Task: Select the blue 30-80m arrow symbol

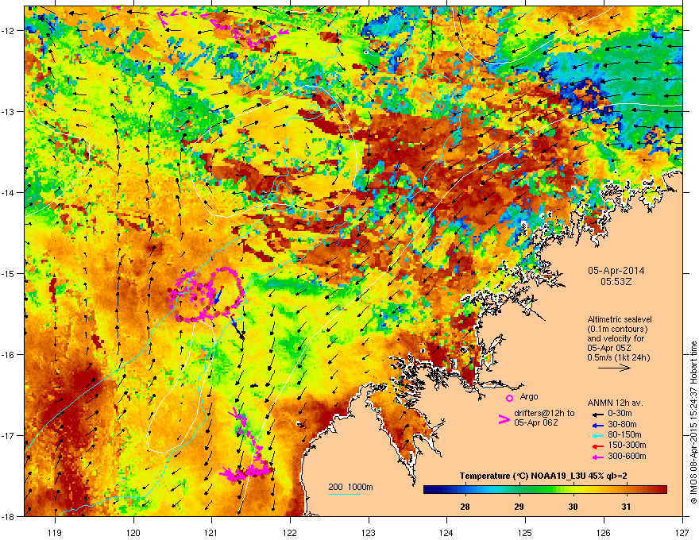Action: (597, 425)
